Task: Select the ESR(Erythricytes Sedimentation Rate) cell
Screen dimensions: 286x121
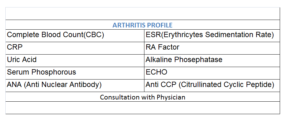Action: pos(212,36)
